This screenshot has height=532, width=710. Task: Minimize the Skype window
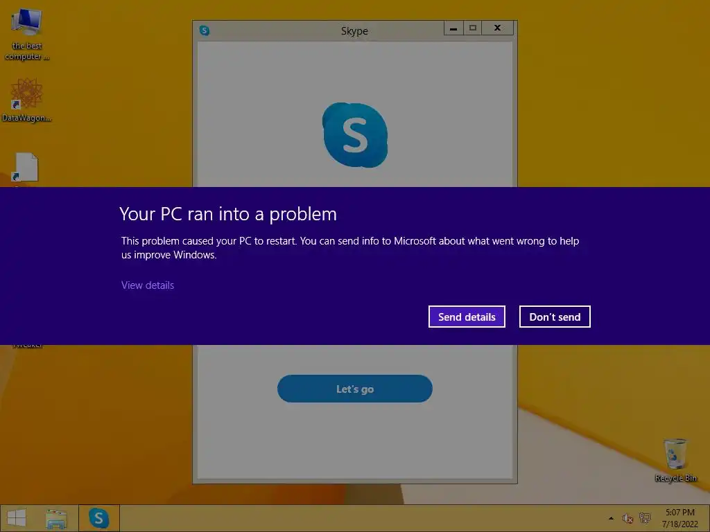pos(453,28)
